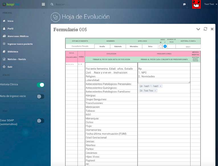The width and height of the screenshot is (218, 166).
Task: Open the chat messages icon
Action: 184,5
